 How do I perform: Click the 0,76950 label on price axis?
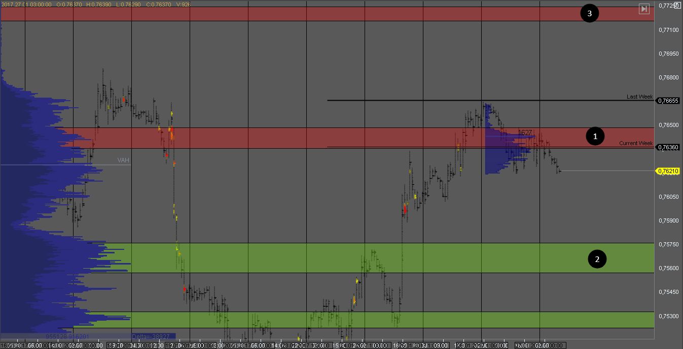668,54
